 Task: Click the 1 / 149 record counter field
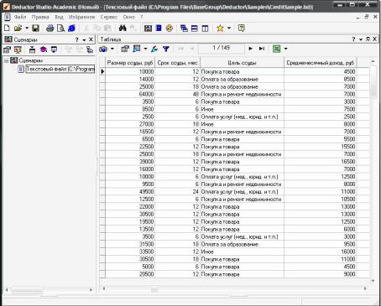pyautogui.click(x=221, y=48)
